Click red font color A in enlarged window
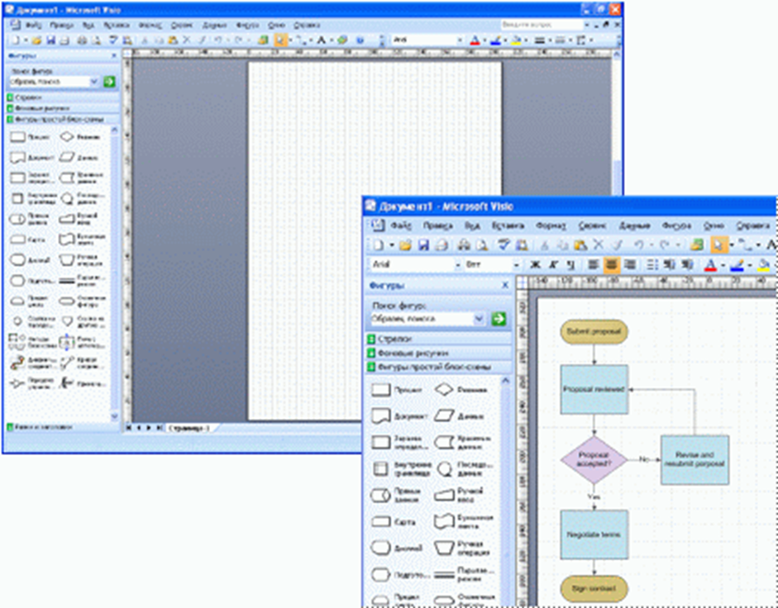 click(x=710, y=265)
